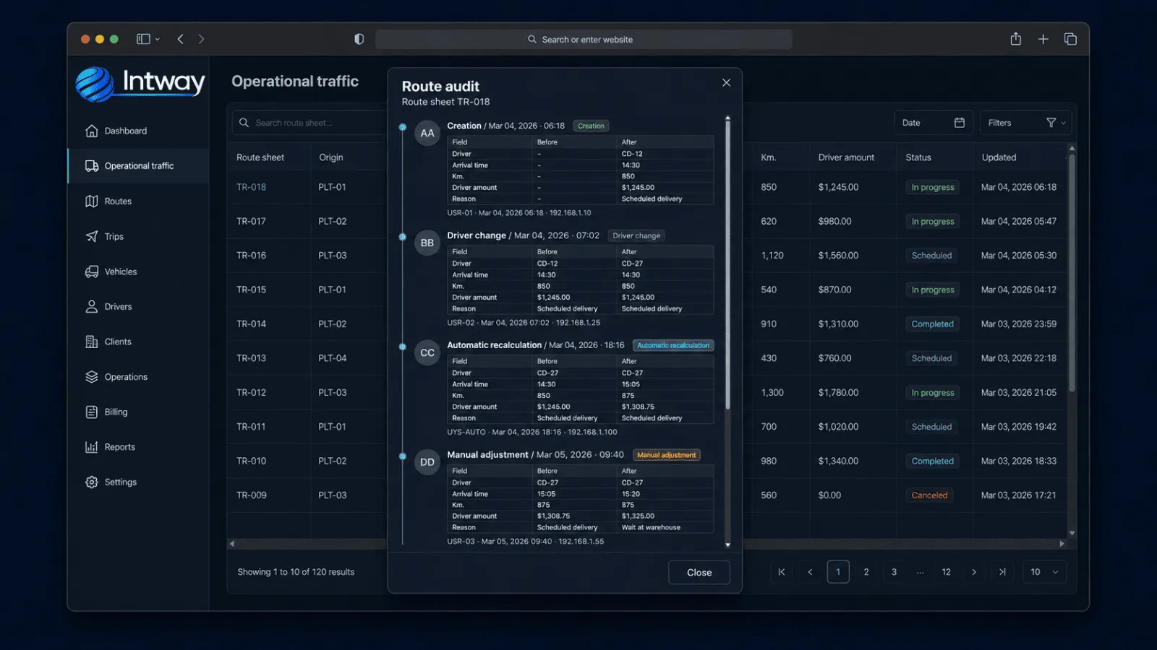
Task: Click the Intway logo
Action: [140, 83]
